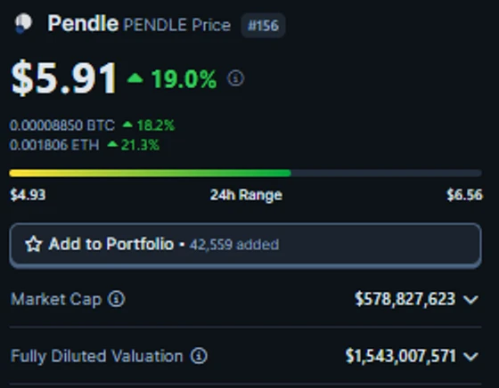Image resolution: width=499 pixels, height=388 pixels.
Task: Click the up arrow next to 18.2% BTC change
Action: [127, 125]
